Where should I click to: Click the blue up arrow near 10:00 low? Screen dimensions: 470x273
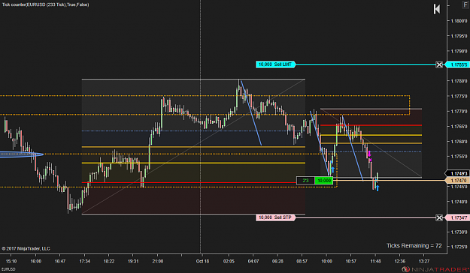pyautogui.click(x=332, y=169)
